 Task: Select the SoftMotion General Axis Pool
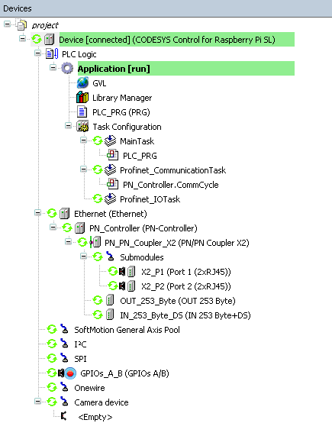coord(127,330)
